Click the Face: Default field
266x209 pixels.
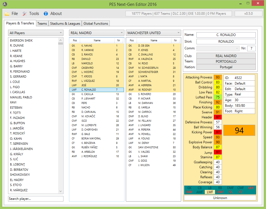pos(239,83)
